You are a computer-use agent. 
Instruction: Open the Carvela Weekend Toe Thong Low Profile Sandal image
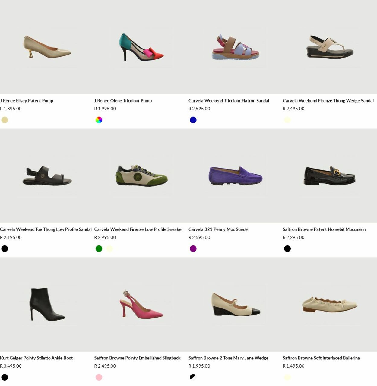[x=47, y=176]
